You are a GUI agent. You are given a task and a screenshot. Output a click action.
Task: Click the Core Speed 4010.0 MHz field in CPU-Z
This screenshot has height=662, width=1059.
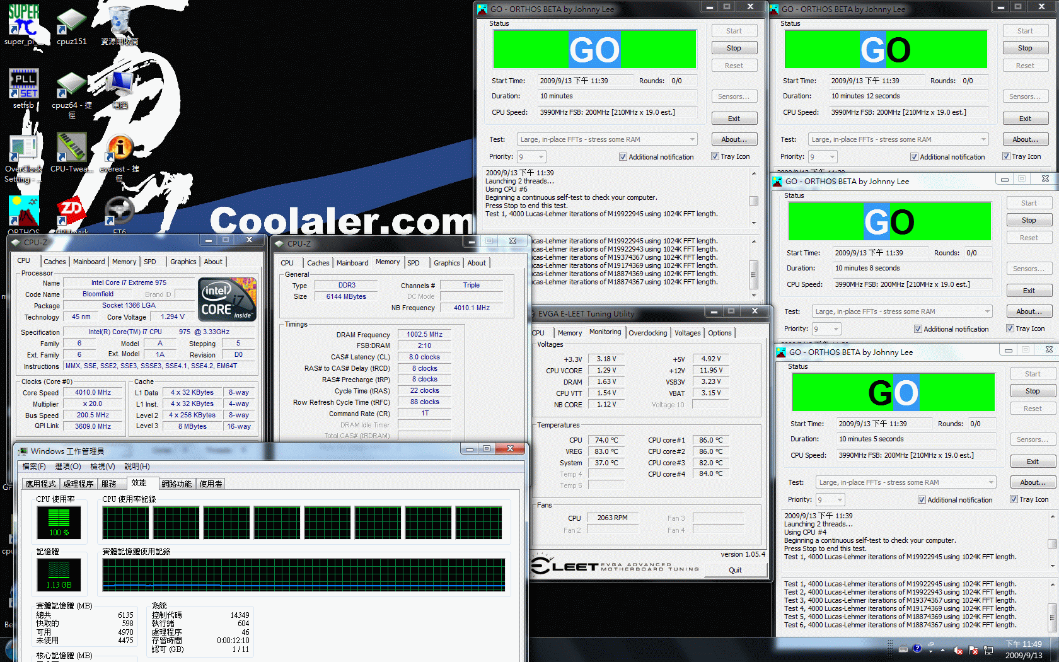click(93, 392)
